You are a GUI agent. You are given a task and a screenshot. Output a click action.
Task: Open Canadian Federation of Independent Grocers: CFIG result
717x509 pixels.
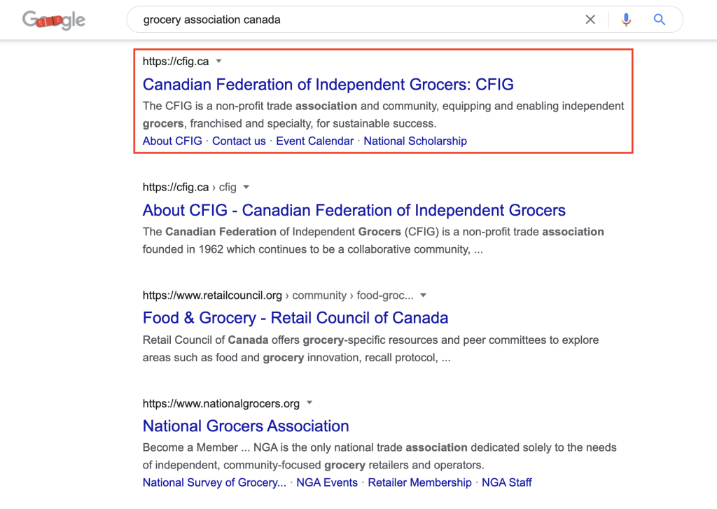pos(328,85)
